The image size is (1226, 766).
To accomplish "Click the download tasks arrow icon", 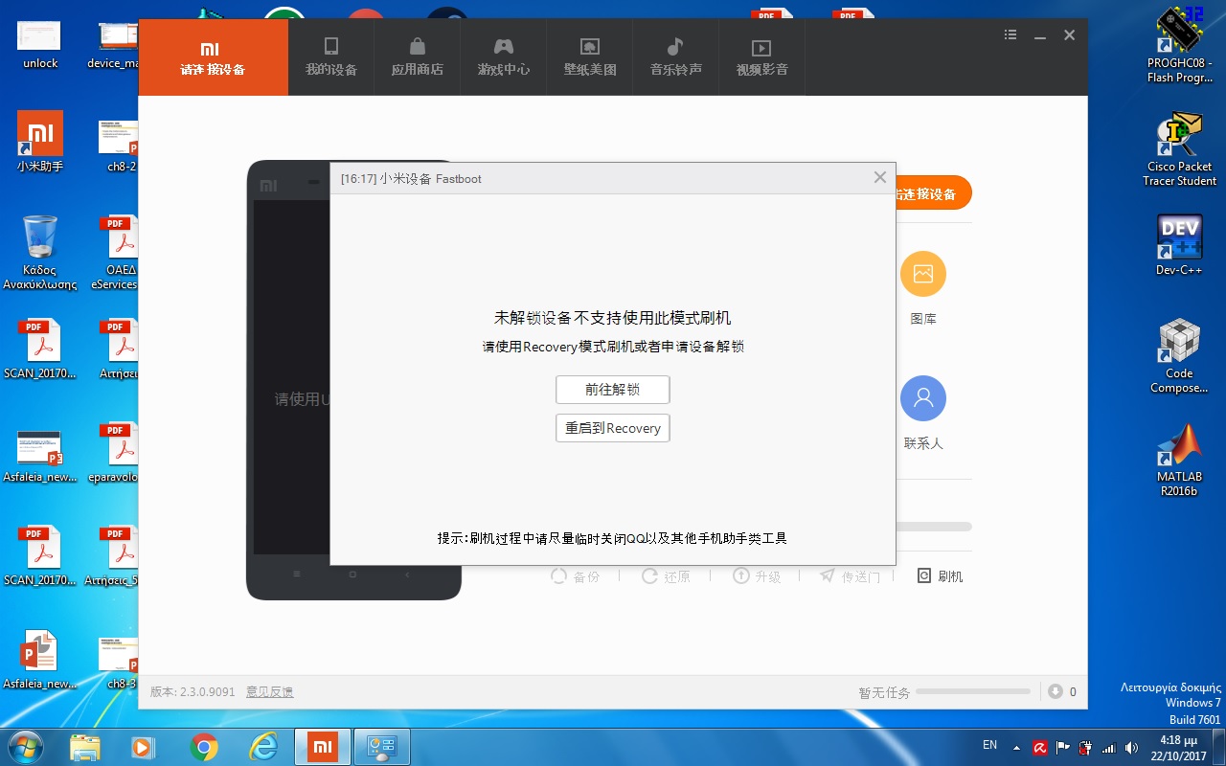I will coord(1056,691).
